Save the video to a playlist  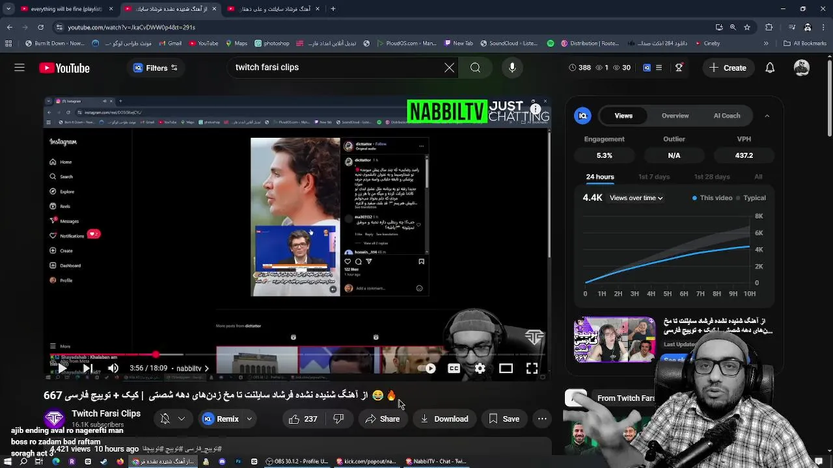pos(504,419)
